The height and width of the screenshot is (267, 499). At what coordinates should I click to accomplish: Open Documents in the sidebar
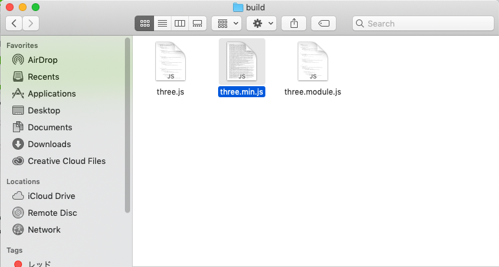coord(42,127)
